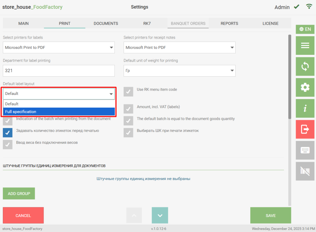The image size is (316, 232).
Task: Switch language with the EN globe button
Action: [305, 29]
